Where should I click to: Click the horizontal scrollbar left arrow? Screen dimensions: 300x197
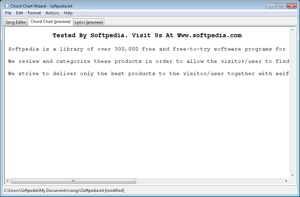coord(8,181)
